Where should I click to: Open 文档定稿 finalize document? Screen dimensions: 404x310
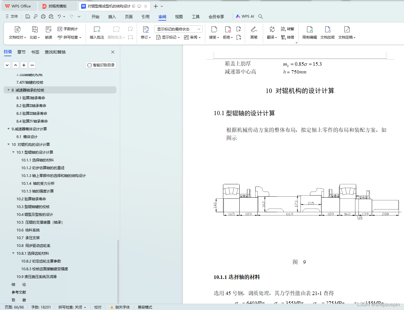(347, 33)
